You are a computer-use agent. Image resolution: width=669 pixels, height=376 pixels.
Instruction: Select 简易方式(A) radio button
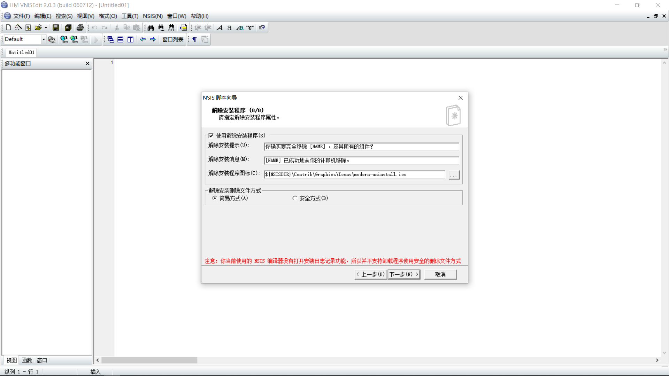pyautogui.click(x=215, y=198)
